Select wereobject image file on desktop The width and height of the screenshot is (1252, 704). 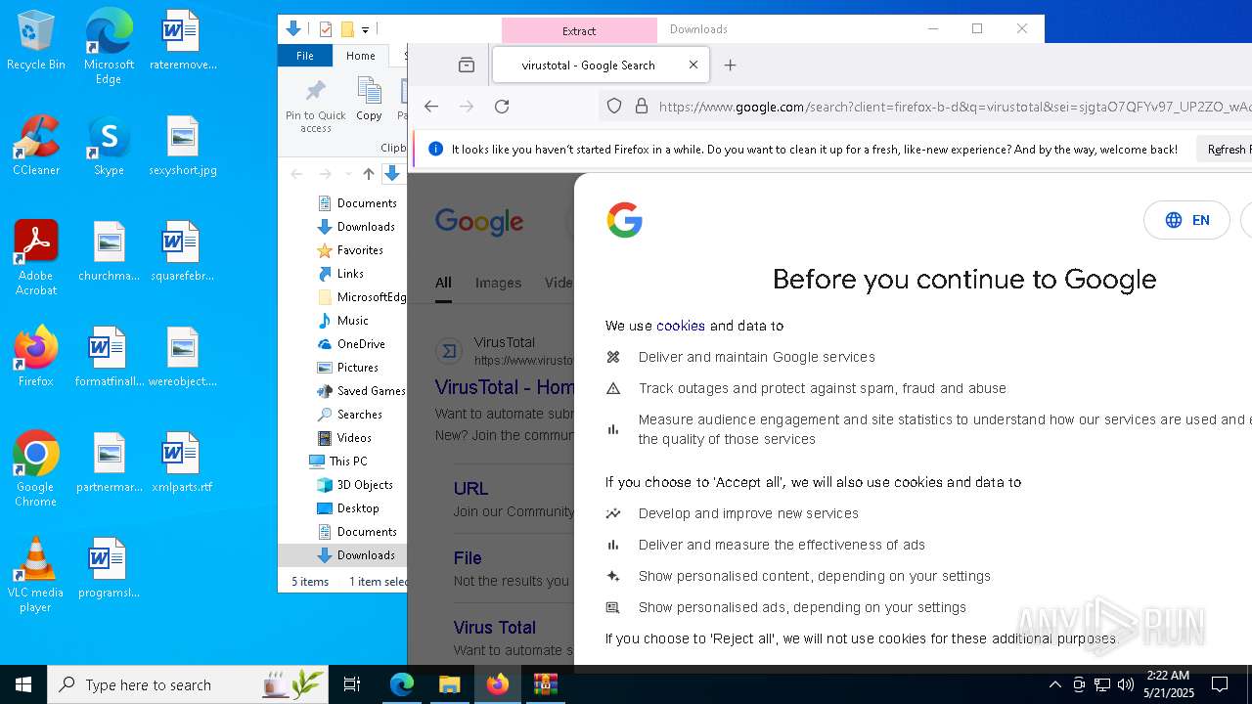182,358
